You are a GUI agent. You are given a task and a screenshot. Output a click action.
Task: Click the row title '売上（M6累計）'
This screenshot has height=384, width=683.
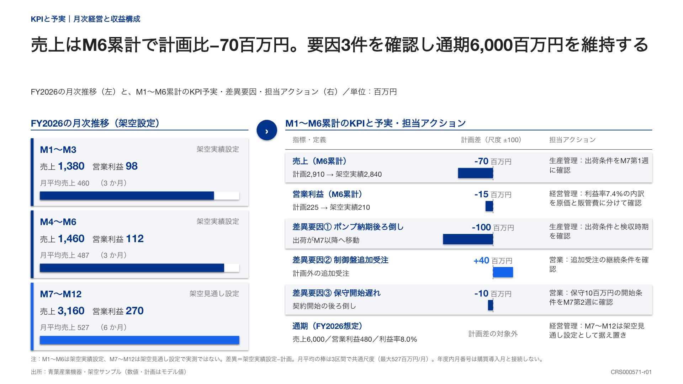[319, 161]
